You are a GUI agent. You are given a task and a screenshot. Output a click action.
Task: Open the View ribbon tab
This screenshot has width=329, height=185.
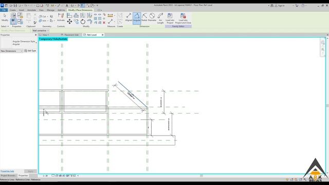click(41, 10)
